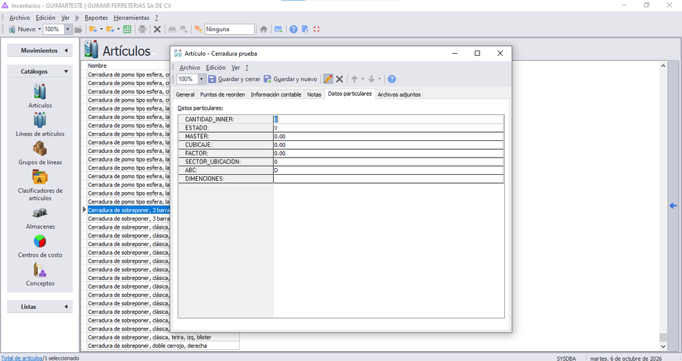Open Herramientas menu in main window

click(x=131, y=18)
